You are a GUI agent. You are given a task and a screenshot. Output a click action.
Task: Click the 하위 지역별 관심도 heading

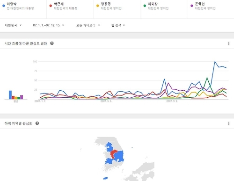click(18, 123)
